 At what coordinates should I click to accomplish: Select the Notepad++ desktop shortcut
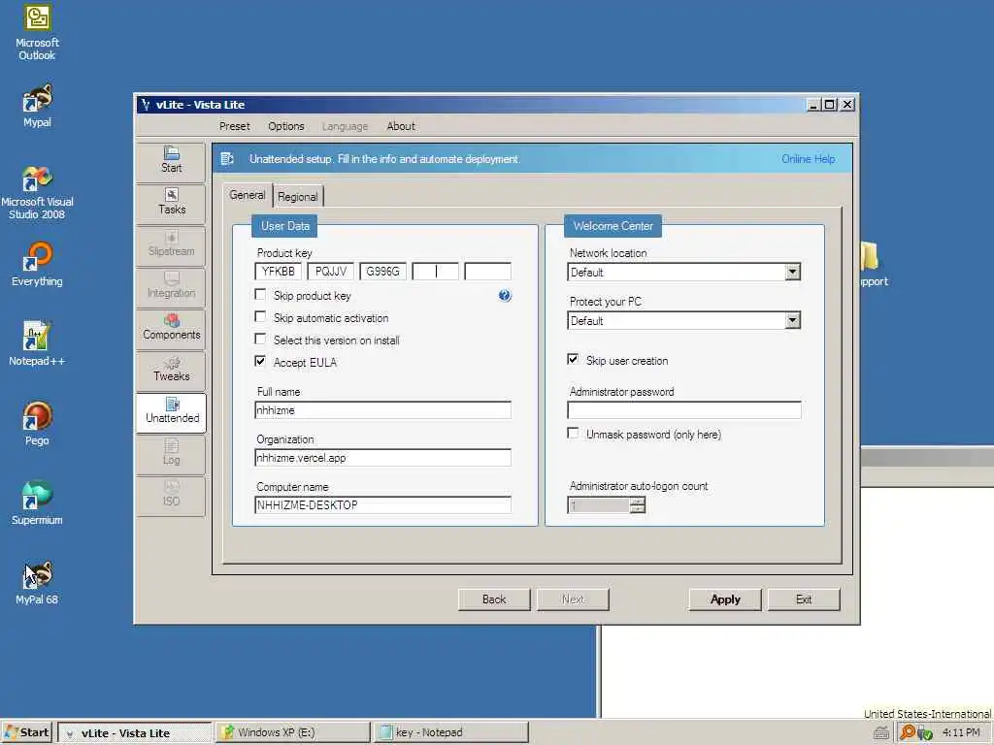tap(37, 344)
